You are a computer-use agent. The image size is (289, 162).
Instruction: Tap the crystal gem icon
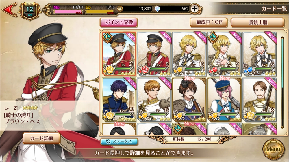tap(158, 9)
